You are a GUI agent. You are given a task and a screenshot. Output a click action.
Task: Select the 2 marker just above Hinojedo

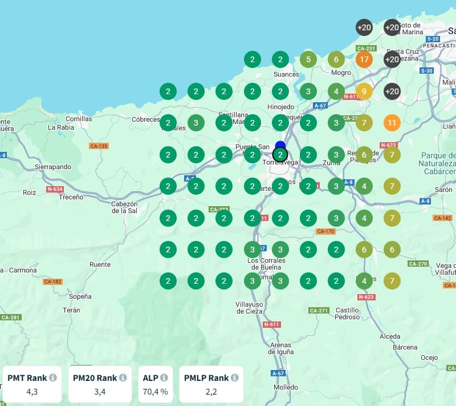[x=280, y=91]
